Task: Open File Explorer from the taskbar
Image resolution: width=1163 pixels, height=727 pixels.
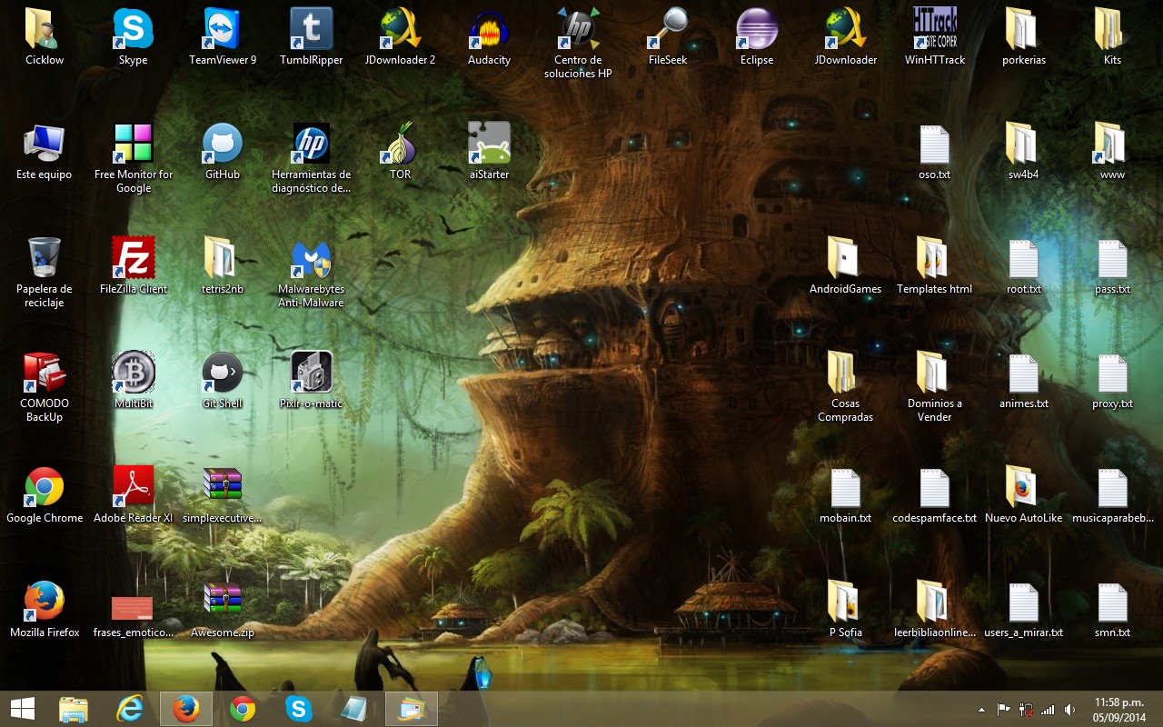Action: (74, 709)
